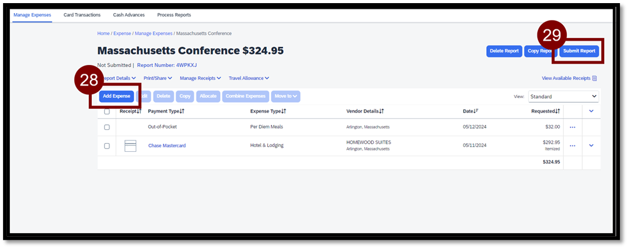Open the Hotel & Lodging receipt image icon
The width and height of the screenshot is (628, 248).
130,146
